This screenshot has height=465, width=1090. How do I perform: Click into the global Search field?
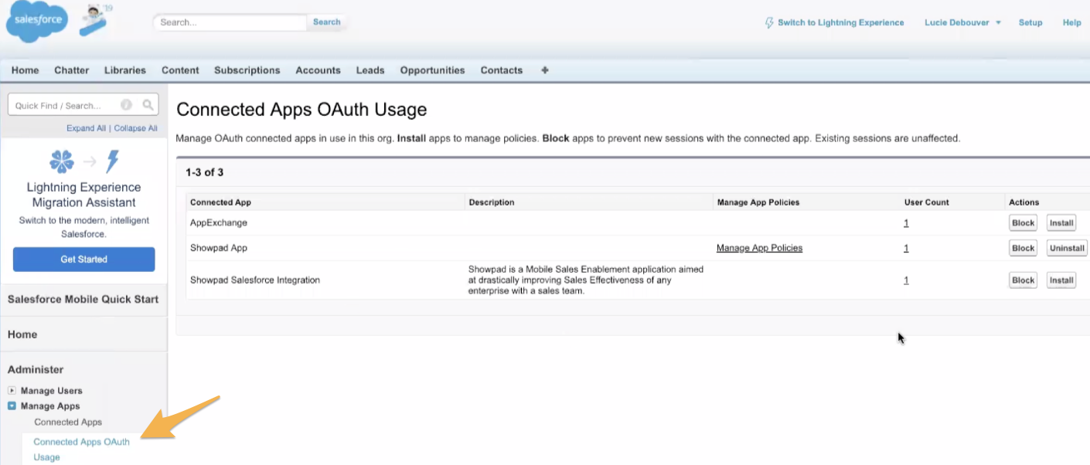[x=230, y=22]
